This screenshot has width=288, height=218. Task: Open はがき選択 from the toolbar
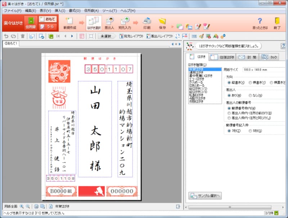[x=93, y=22]
